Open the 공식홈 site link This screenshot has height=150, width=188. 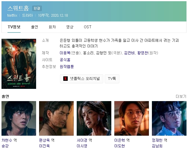click(65, 60)
